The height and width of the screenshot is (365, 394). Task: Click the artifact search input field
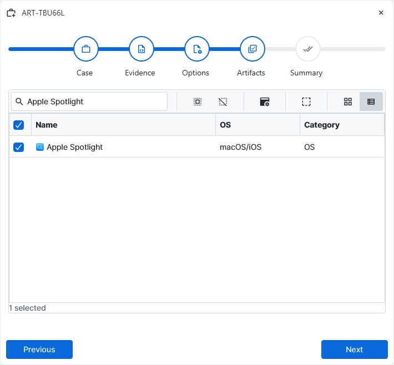click(x=94, y=102)
